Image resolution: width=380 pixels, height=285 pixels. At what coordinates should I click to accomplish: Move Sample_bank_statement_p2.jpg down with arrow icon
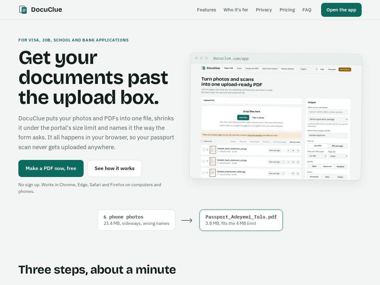[x=288, y=162]
